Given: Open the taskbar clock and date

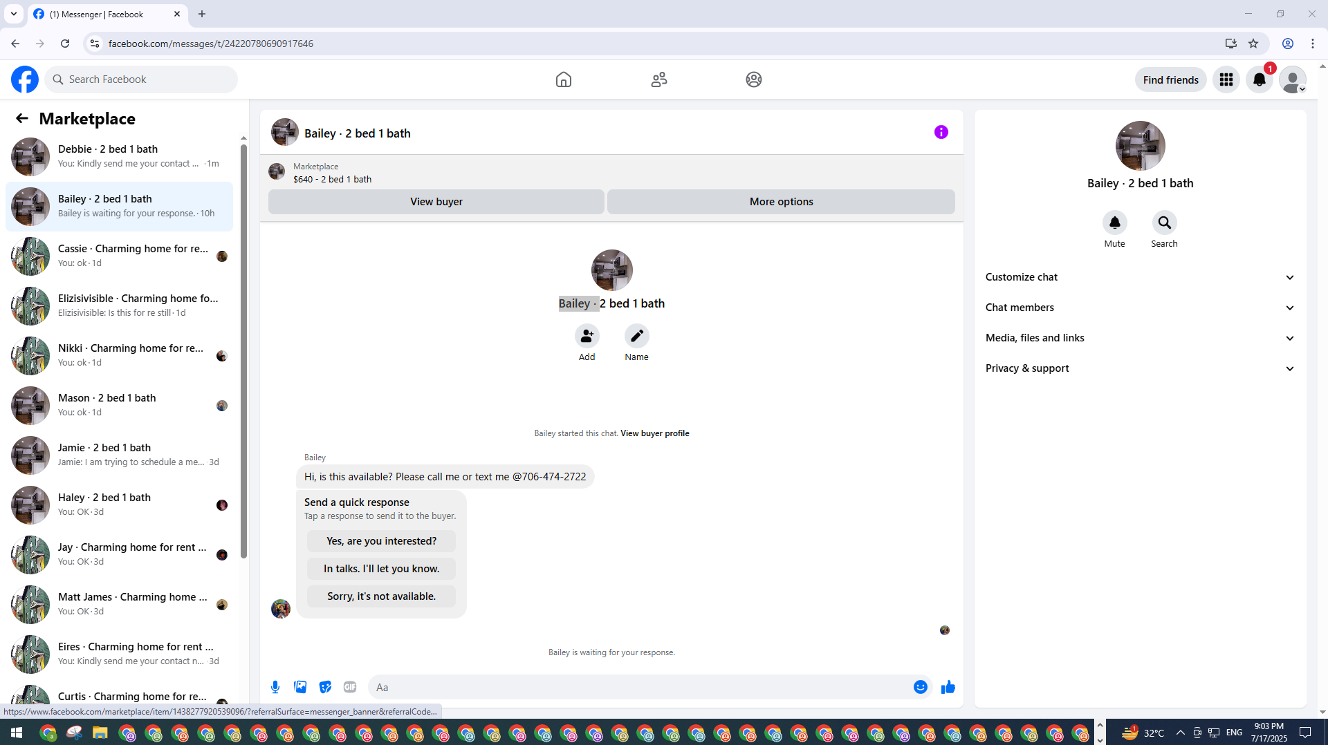Looking at the screenshot, I should tap(1269, 733).
